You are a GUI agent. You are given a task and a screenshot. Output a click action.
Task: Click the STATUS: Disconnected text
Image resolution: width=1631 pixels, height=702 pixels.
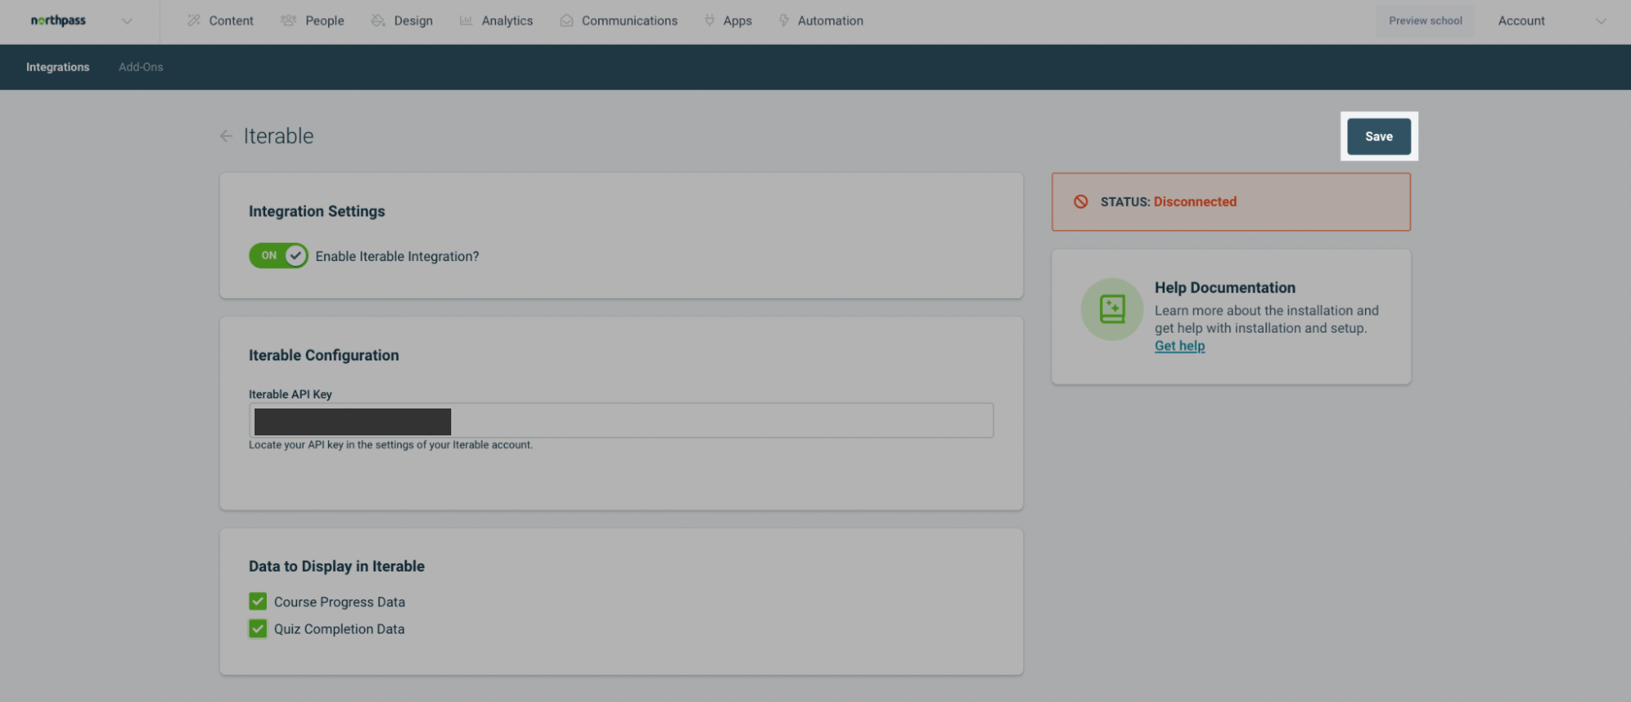click(x=1168, y=201)
